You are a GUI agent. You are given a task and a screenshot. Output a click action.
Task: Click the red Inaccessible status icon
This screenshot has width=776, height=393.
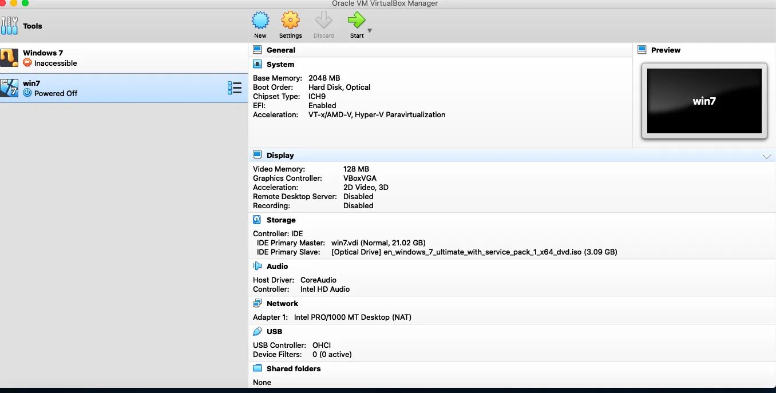(x=27, y=63)
